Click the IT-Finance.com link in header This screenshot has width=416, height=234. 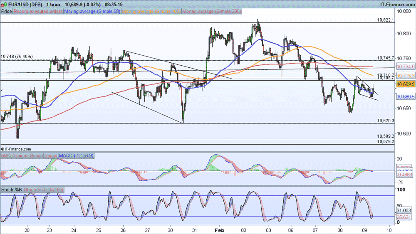coord(397,5)
